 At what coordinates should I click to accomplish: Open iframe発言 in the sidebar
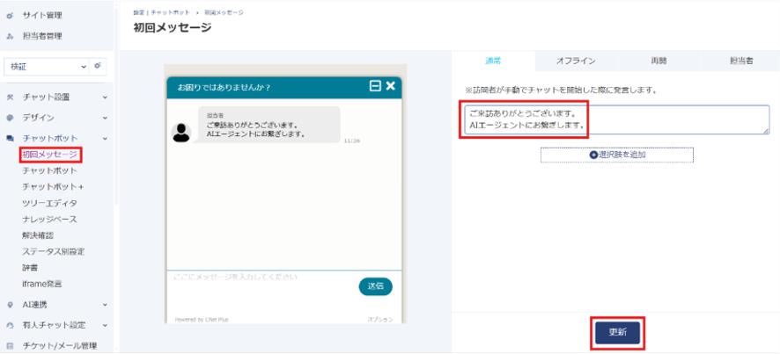point(41,284)
